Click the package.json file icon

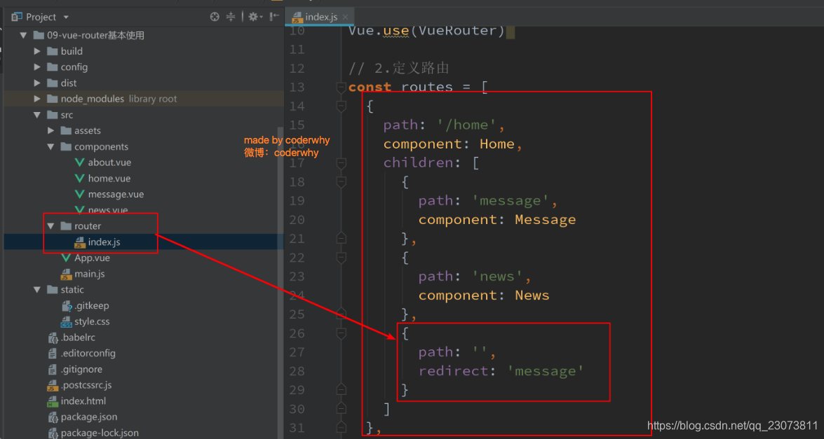point(53,417)
